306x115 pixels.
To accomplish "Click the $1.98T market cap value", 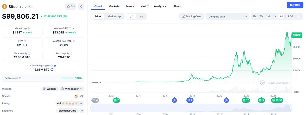I will [x=17, y=33].
